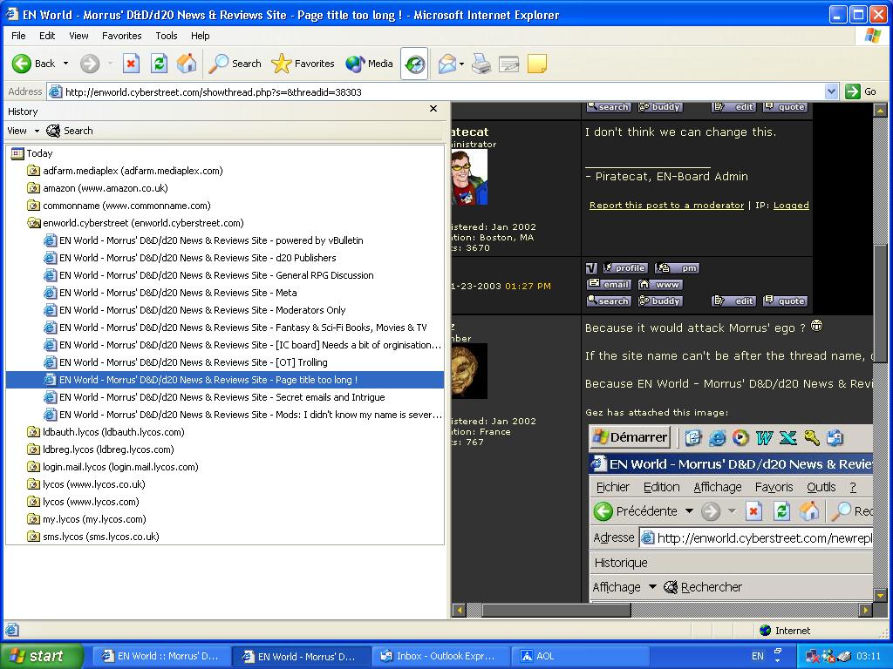Click the vertical scrollbar down arrow

pos(881,596)
